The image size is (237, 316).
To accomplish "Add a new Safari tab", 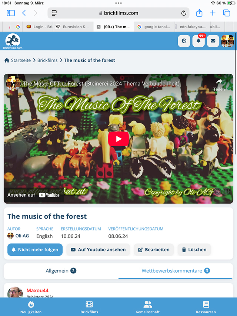I will tap(213, 13).
